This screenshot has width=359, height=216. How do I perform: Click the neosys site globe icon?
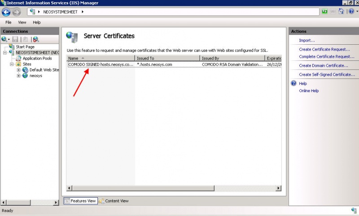click(x=25, y=76)
